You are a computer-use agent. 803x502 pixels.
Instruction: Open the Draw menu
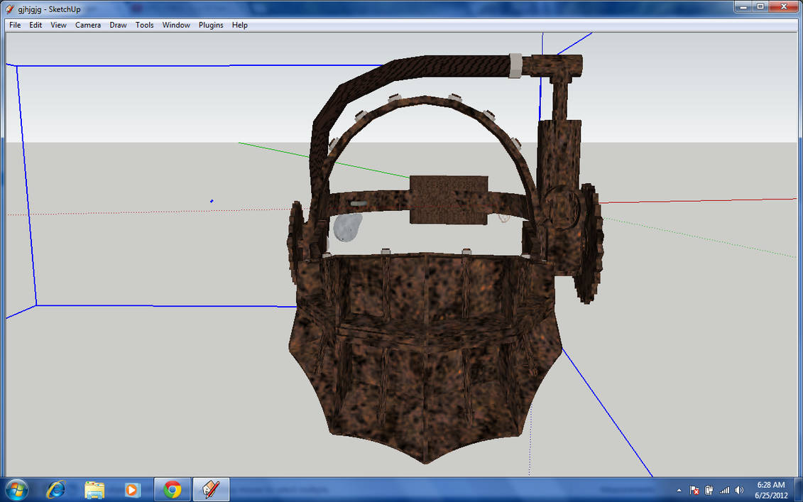tap(118, 24)
